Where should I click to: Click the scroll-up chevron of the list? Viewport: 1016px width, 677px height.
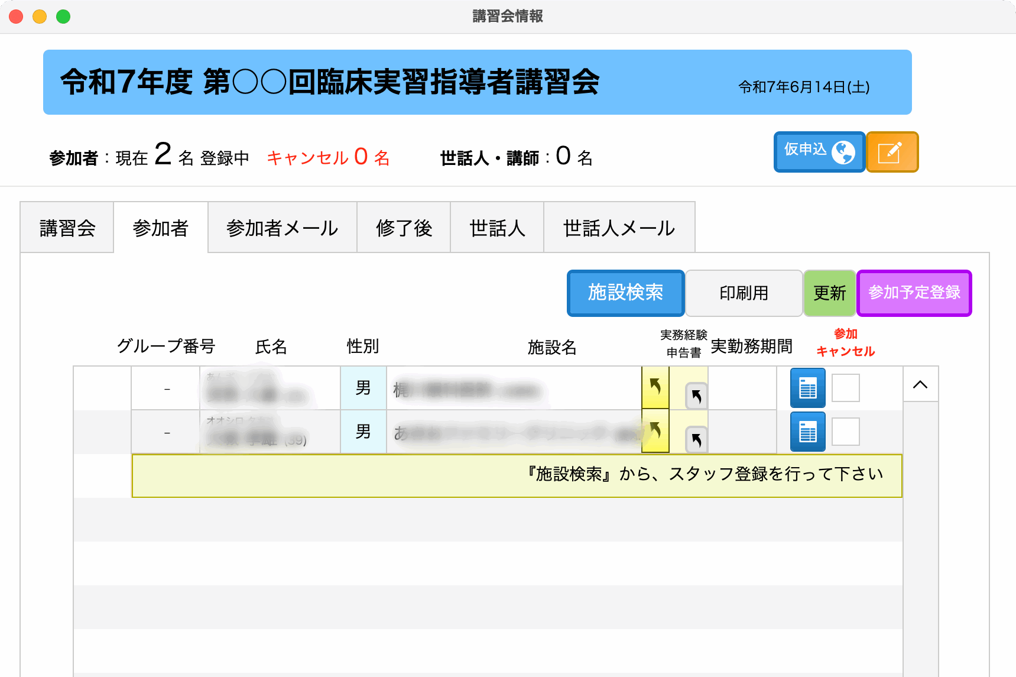920,384
